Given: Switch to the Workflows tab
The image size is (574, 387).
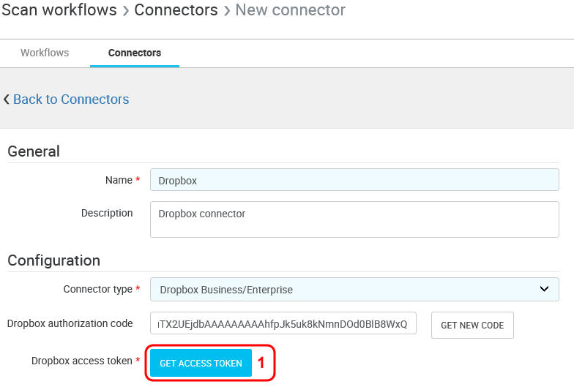Looking at the screenshot, I should coord(45,53).
